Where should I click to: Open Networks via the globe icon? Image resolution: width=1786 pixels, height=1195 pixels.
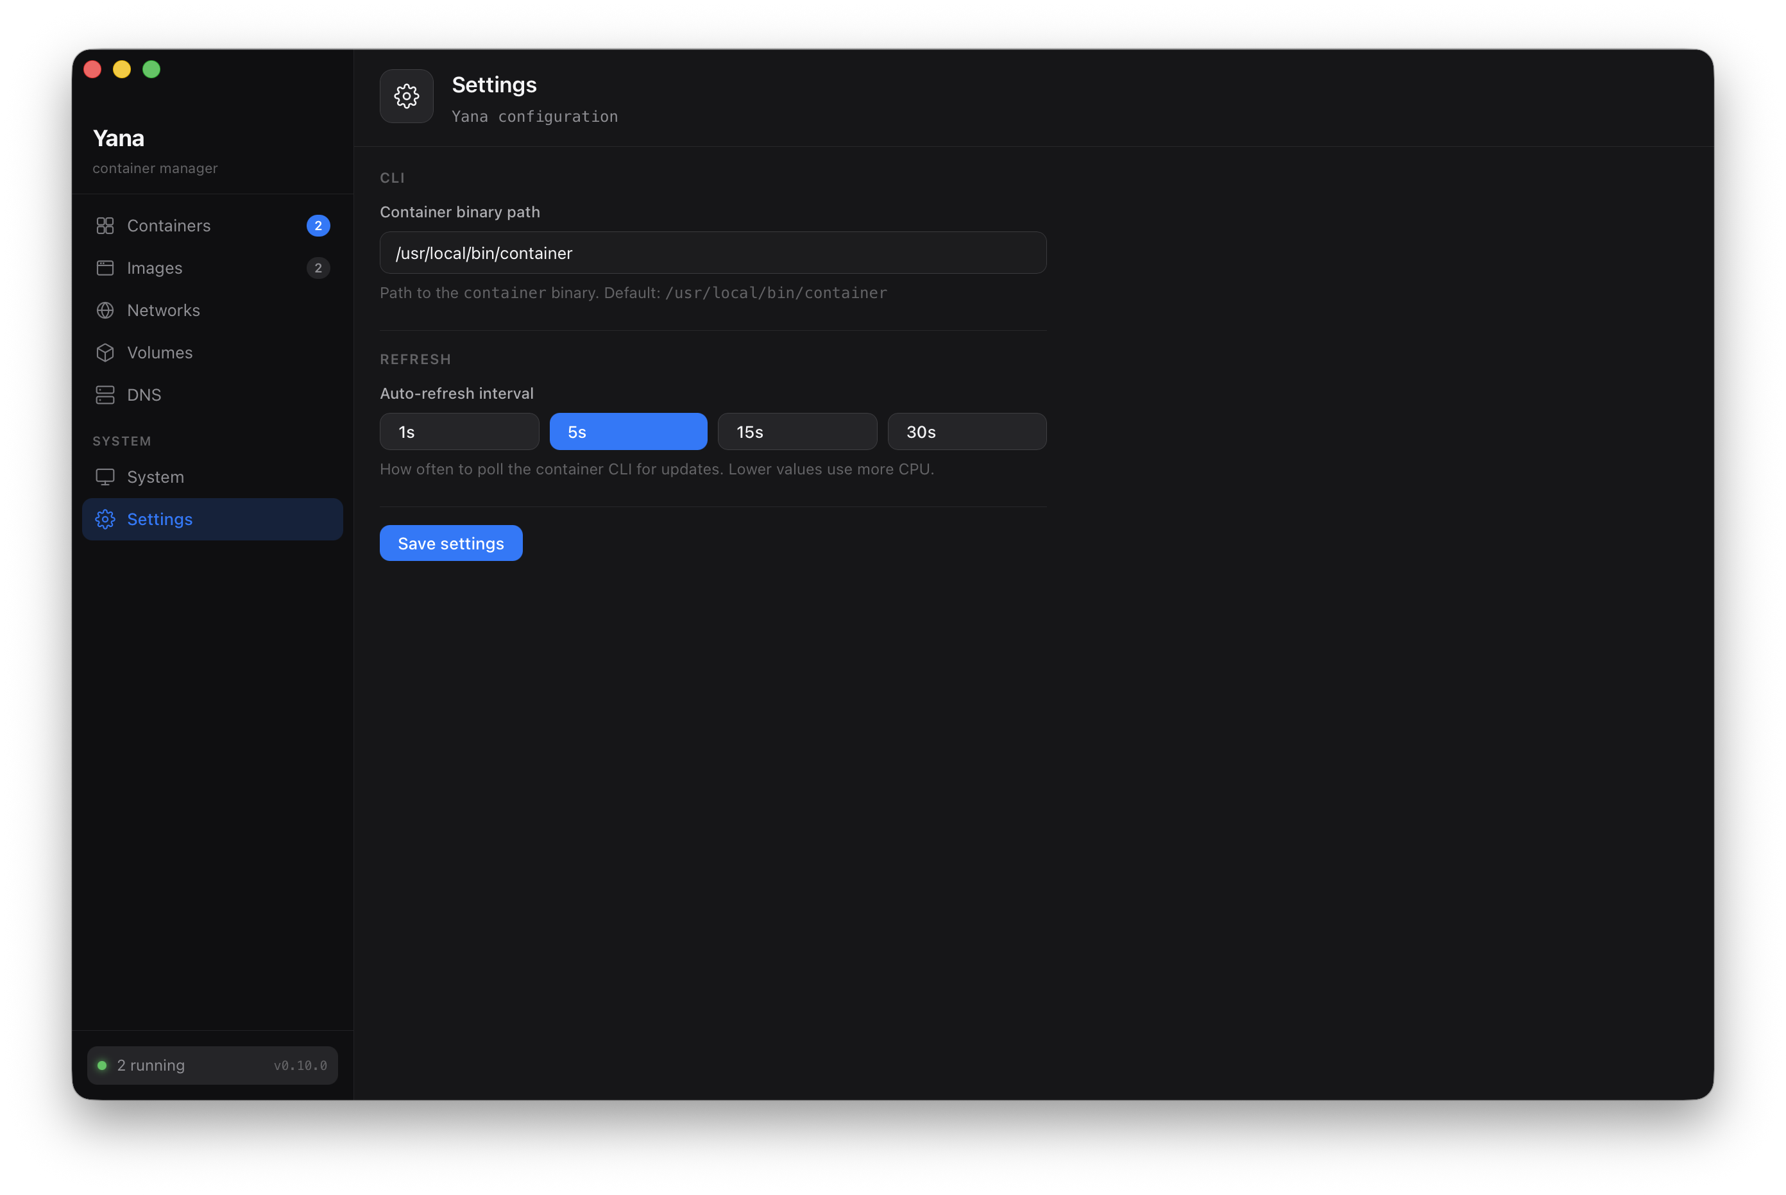pyautogui.click(x=105, y=310)
